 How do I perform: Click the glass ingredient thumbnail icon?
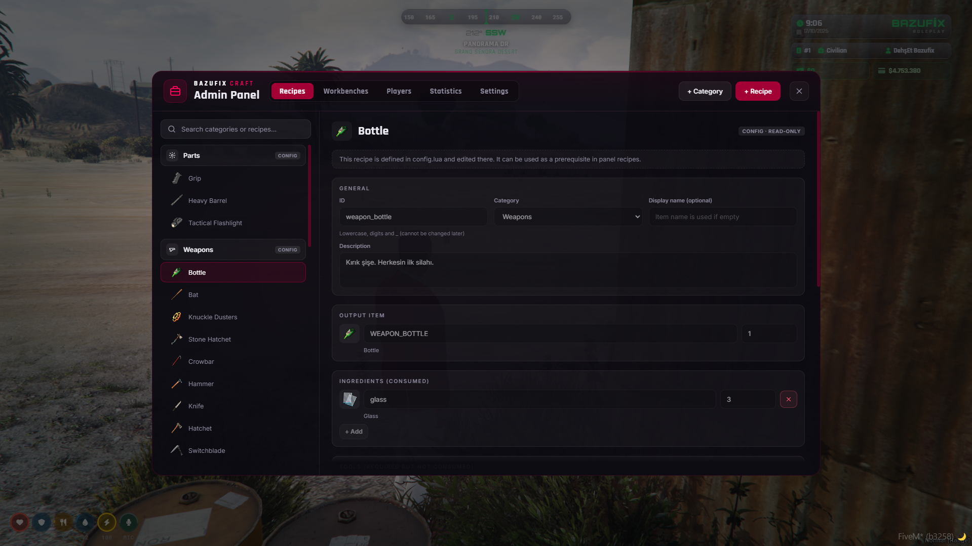click(349, 399)
